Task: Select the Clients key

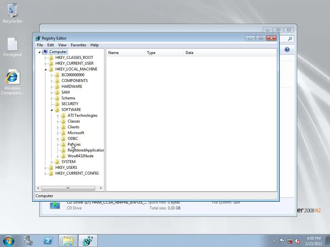Action: [73, 127]
